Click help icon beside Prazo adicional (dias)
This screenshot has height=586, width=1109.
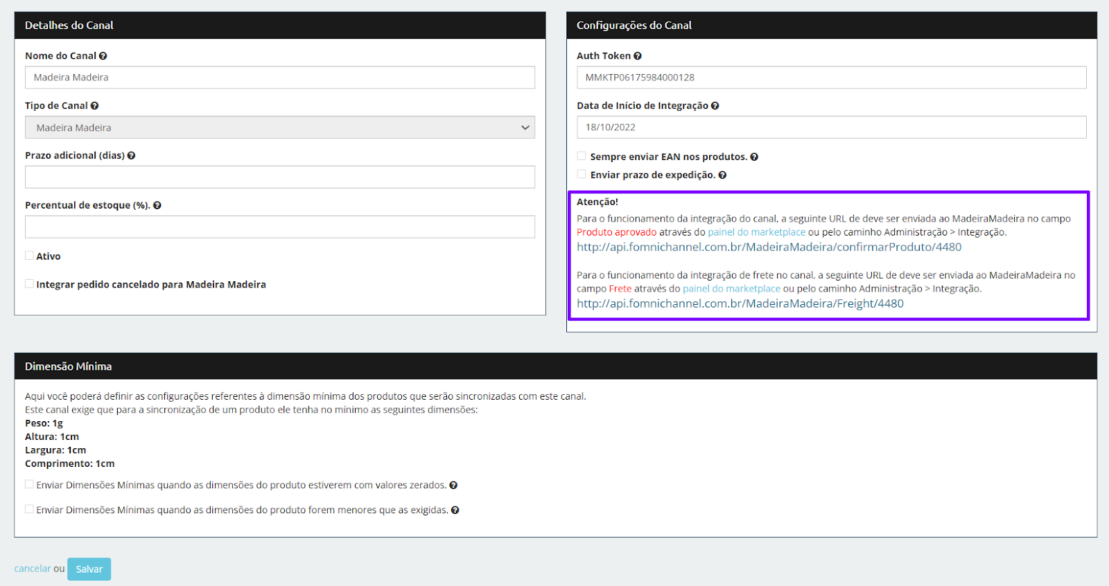click(131, 156)
